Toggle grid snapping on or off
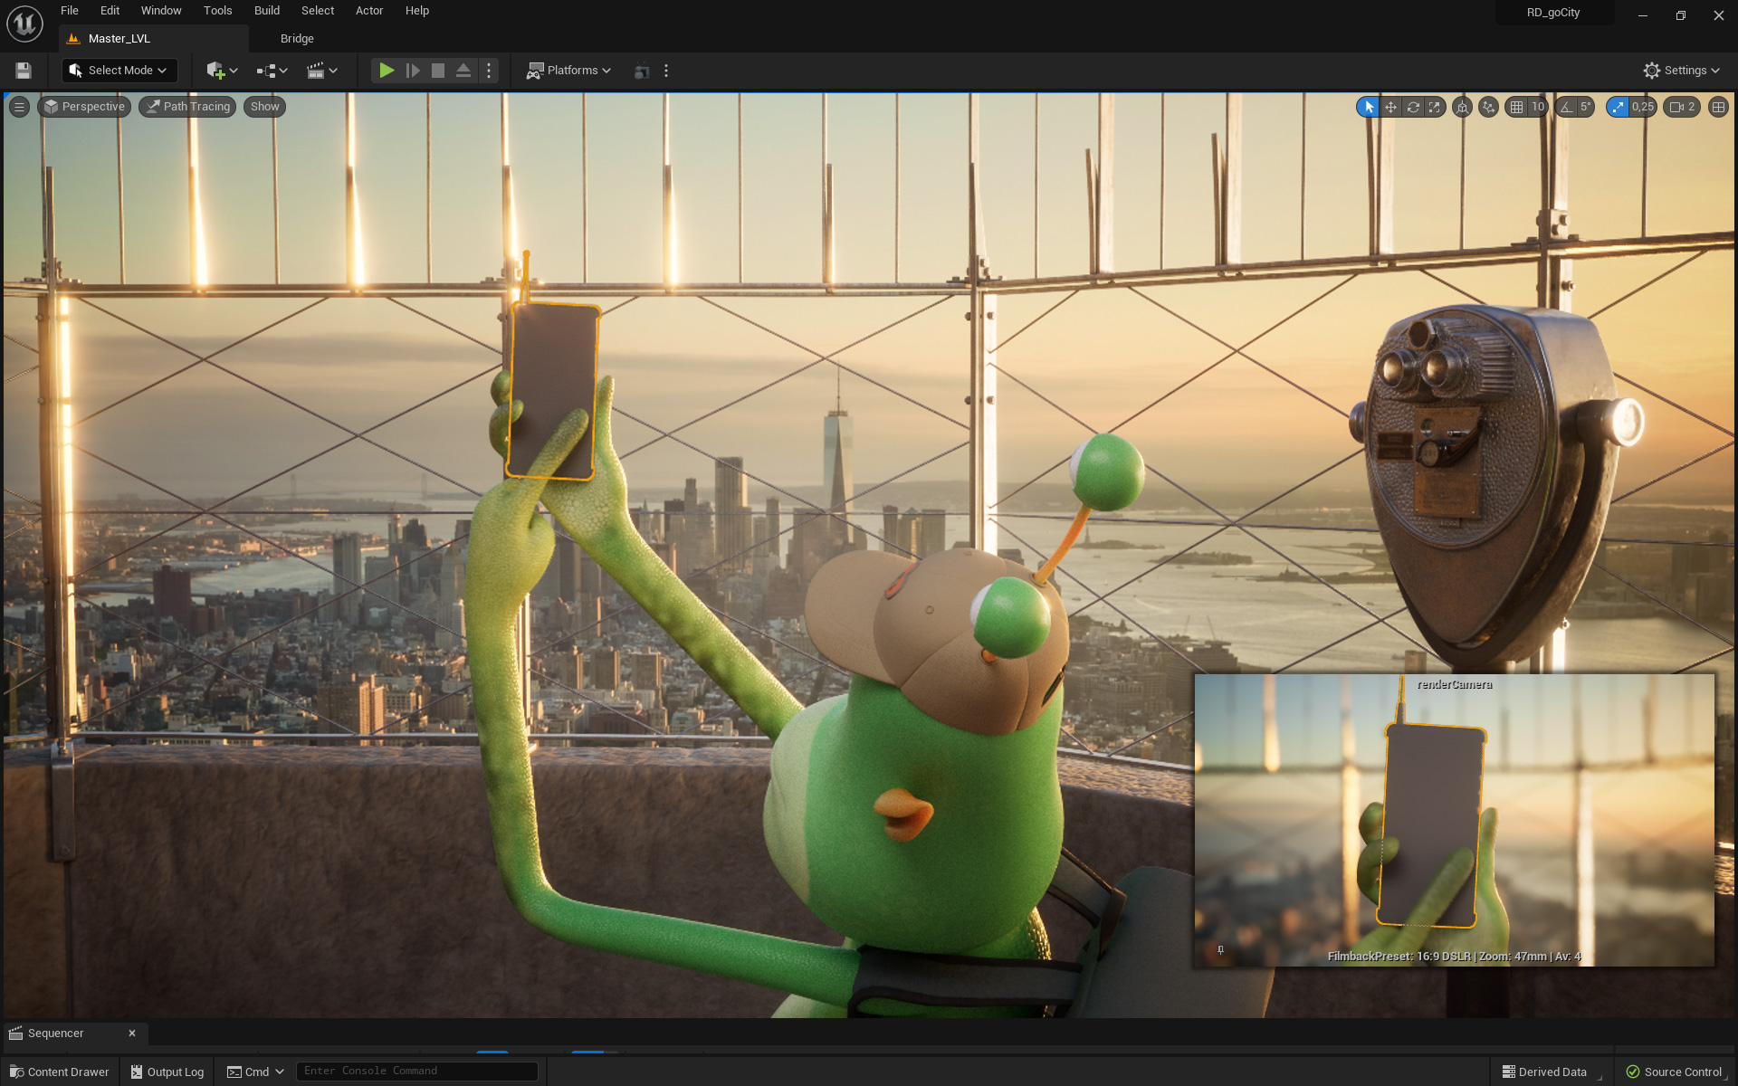The height and width of the screenshot is (1086, 1738). tap(1517, 107)
